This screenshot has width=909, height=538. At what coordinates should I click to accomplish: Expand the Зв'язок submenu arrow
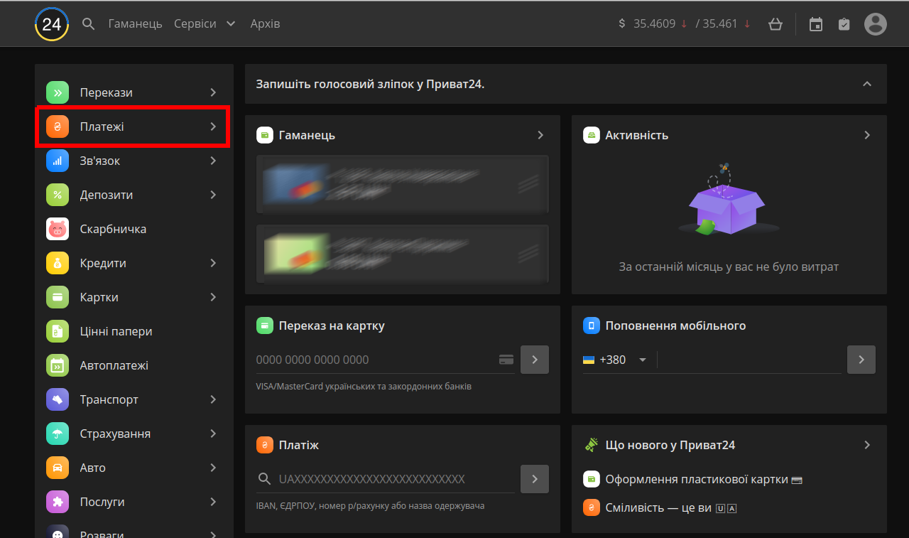[x=213, y=161]
